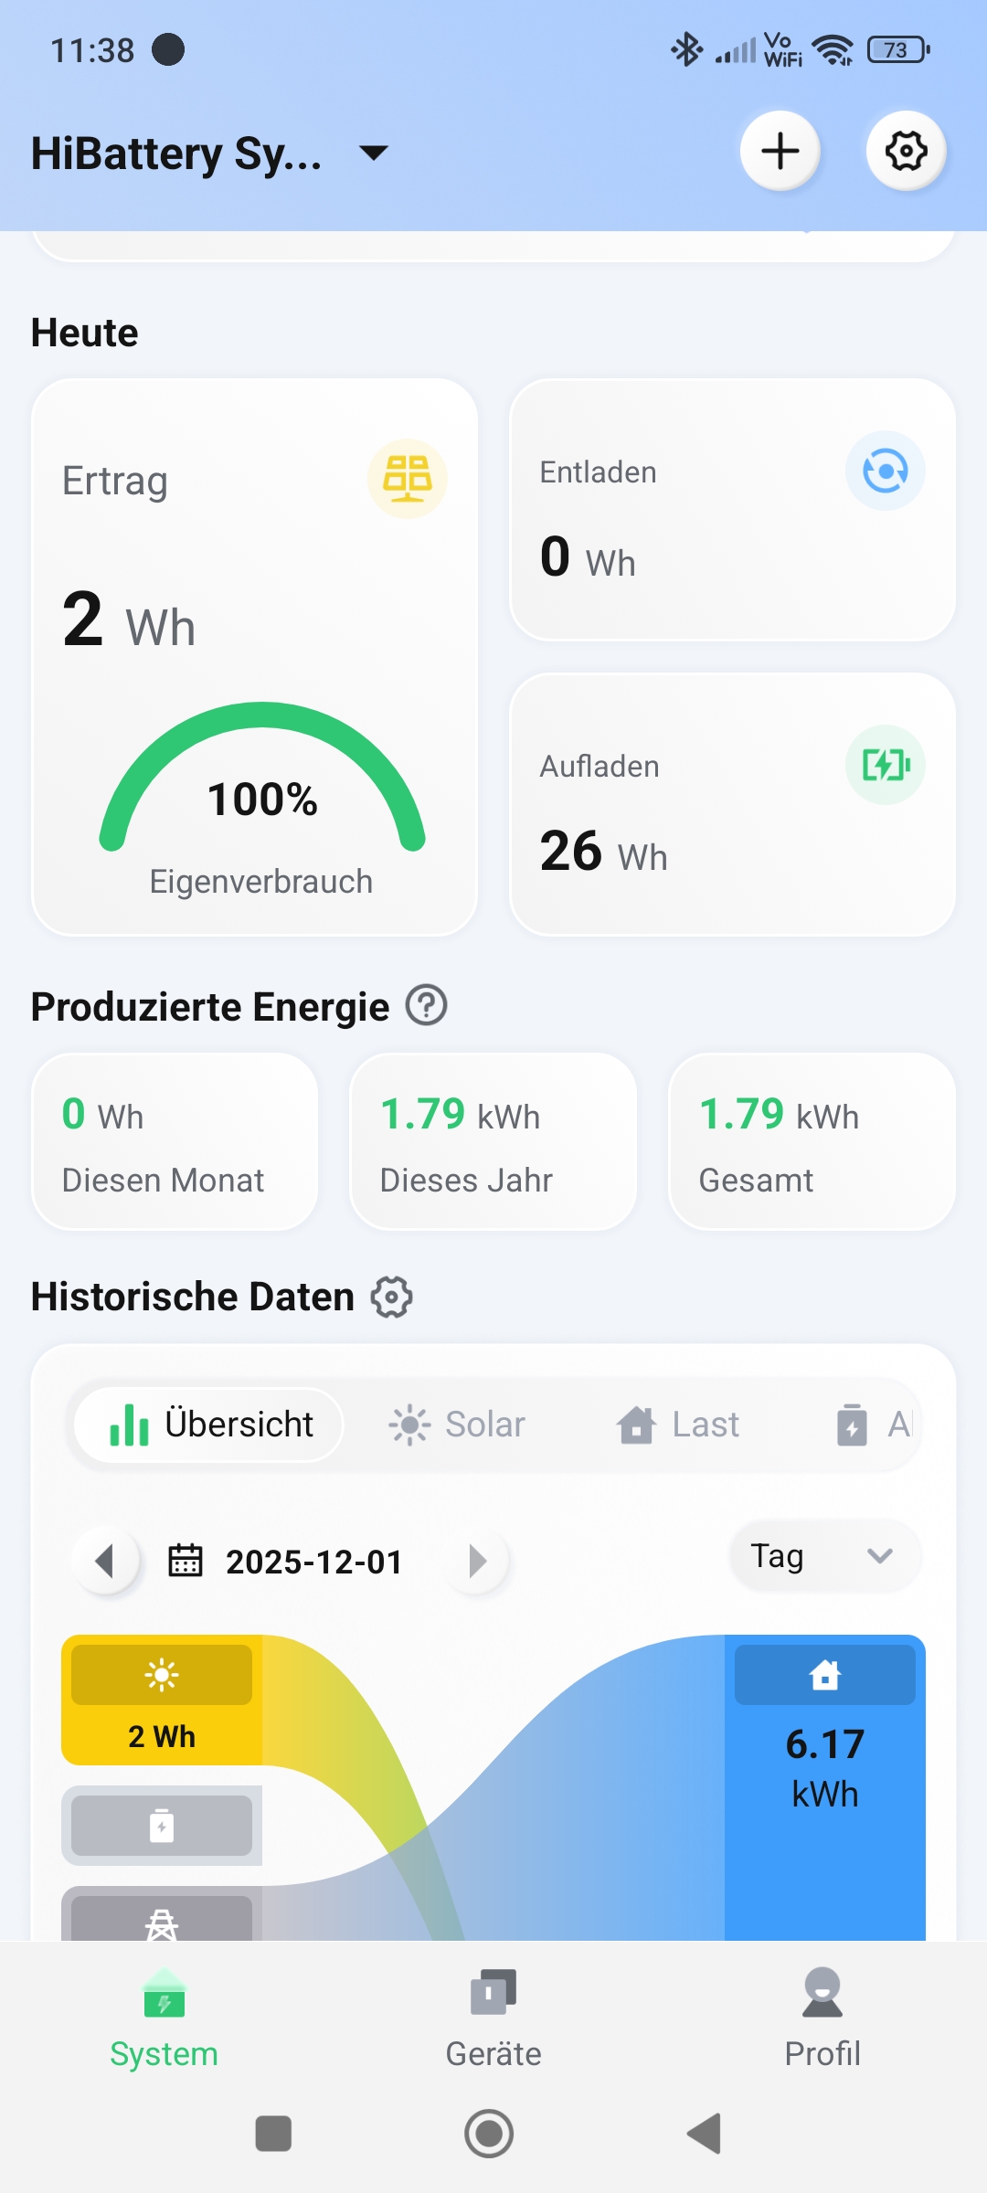This screenshot has height=2193, width=987.
Task: Go to the next day arrow
Action: pos(476,1561)
